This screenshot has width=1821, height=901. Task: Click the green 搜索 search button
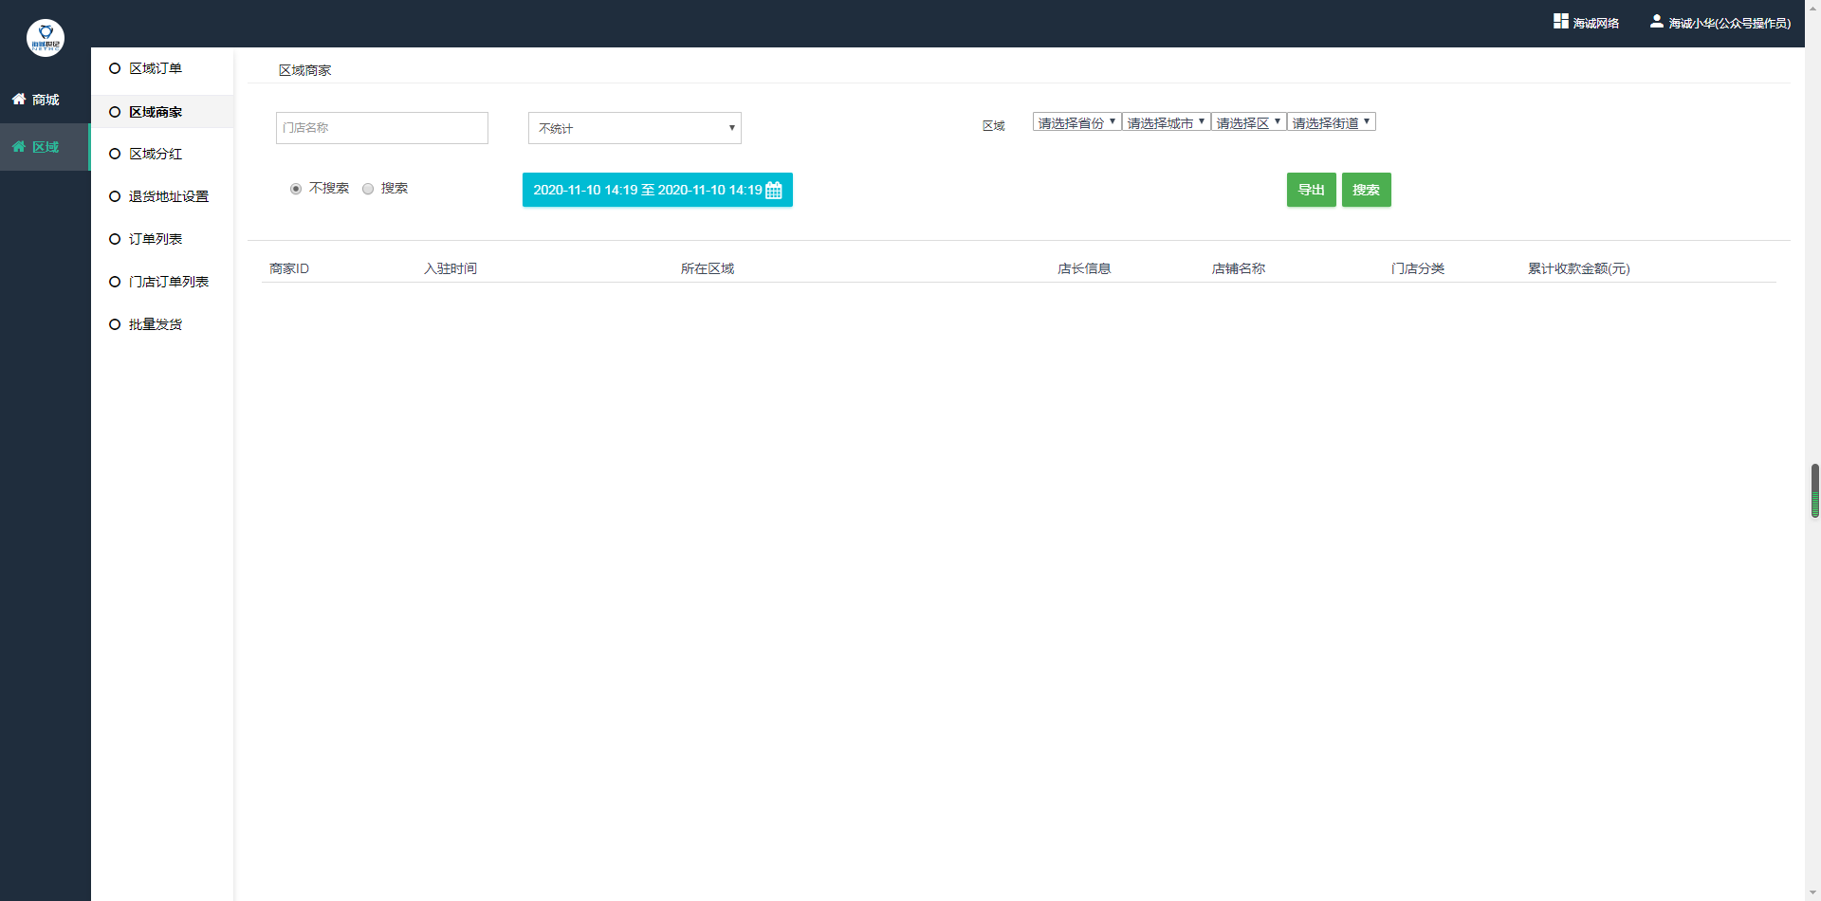(1366, 190)
